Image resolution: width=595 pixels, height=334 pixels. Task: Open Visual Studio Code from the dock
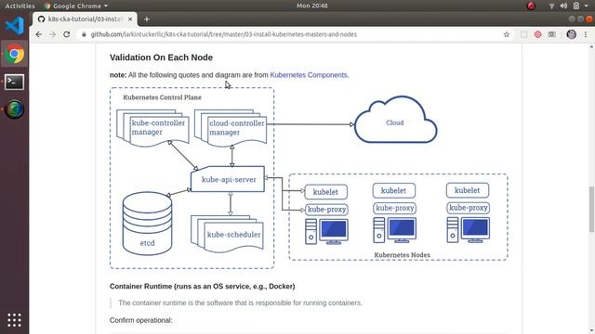tap(15, 26)
